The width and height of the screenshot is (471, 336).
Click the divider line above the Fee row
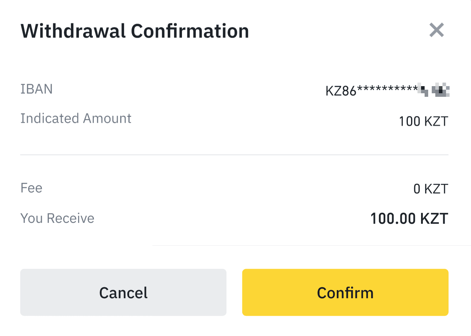point(234,155)
